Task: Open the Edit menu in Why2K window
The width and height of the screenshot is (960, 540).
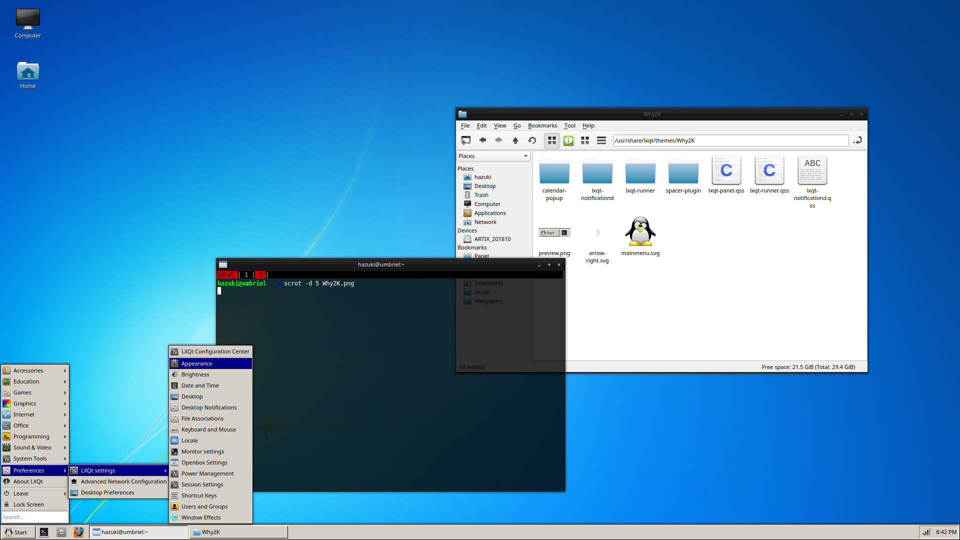Action: tap(481, 125)
